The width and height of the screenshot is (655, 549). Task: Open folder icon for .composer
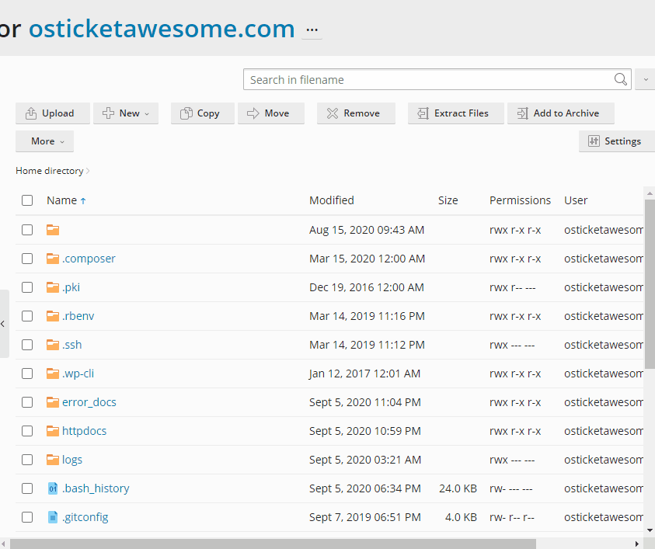pyautogui.click(x=53, y=259)
